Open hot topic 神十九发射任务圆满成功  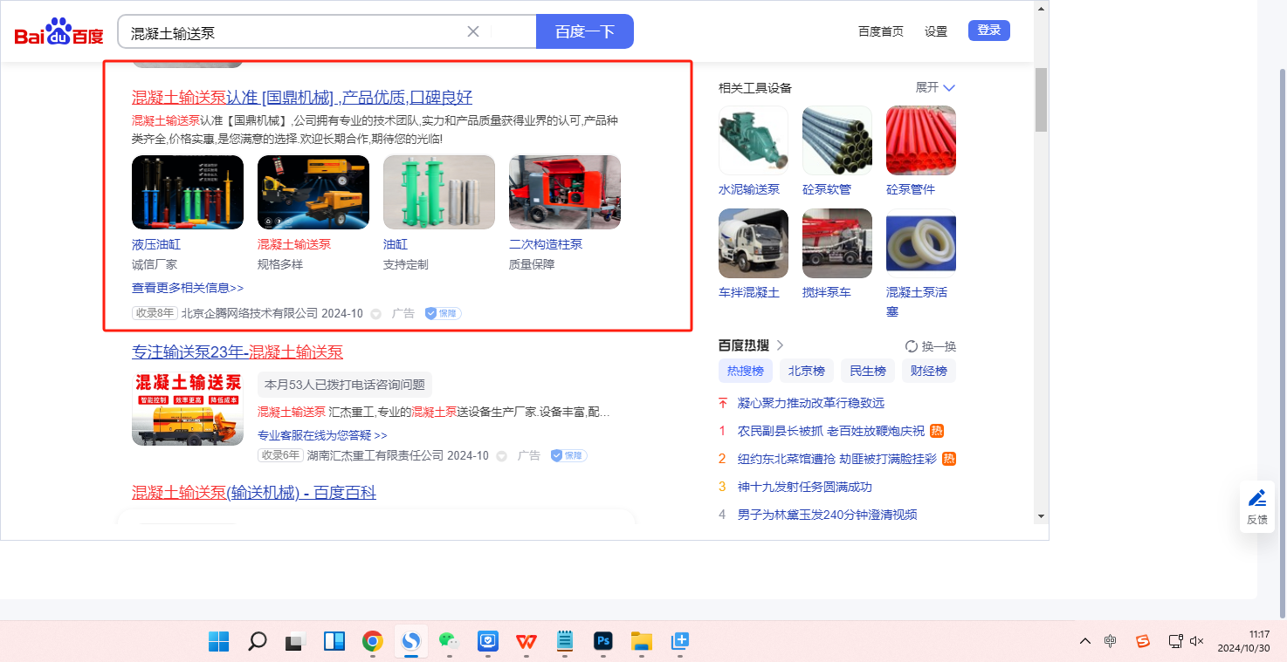pyautogui.click(x=805, y=487)
